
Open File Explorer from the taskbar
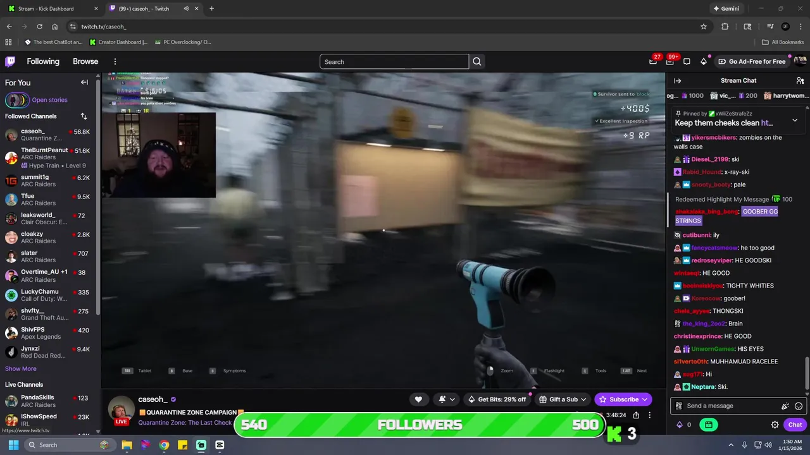[x=127, y=445]
